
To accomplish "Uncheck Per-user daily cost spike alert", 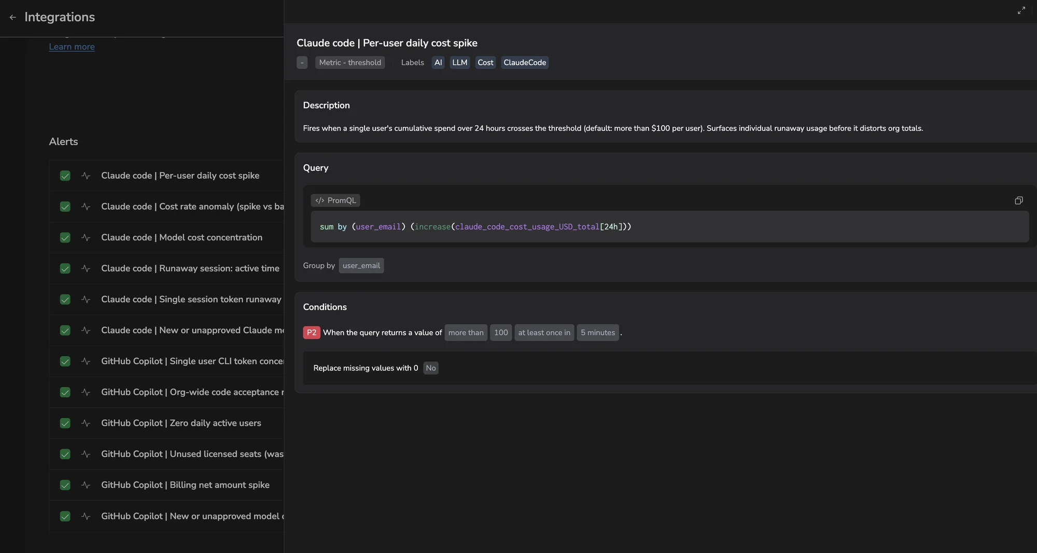I will click(65, 176).
